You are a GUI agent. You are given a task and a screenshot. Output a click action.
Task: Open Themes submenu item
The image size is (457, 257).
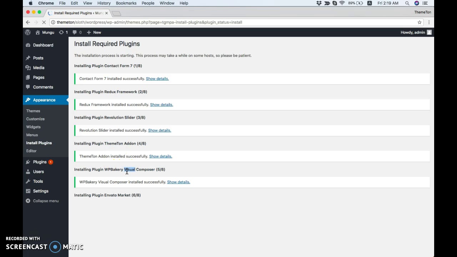point(33,111)
